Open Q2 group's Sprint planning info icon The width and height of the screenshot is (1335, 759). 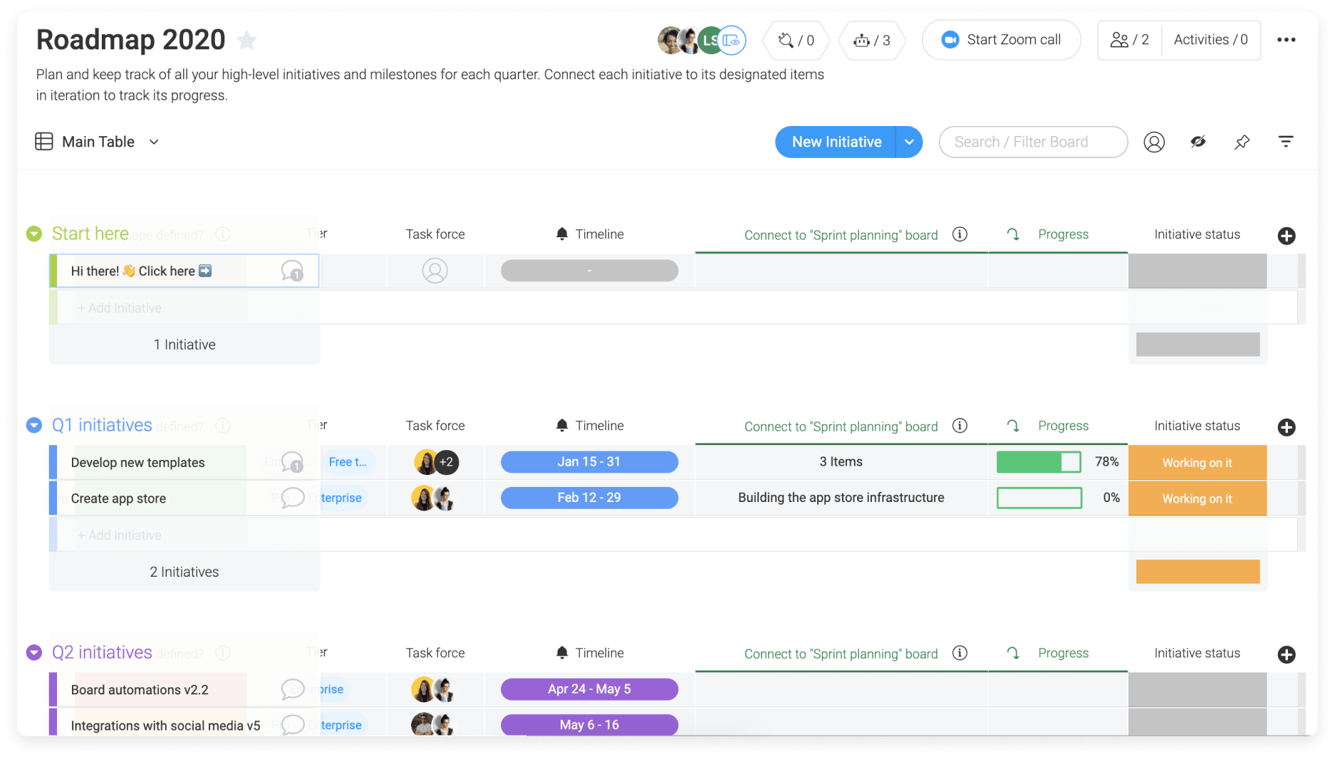pyautogui.click(x=960, y=653)
